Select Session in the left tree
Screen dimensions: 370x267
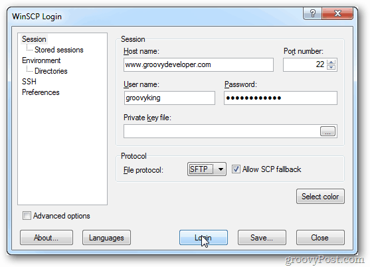[34, 39]
